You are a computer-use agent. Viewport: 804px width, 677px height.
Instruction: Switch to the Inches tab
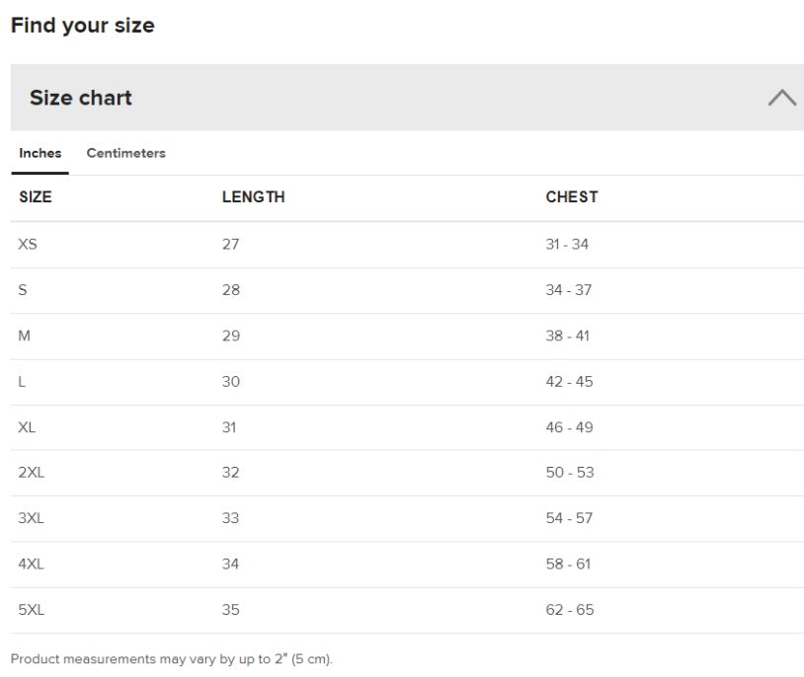(40, 153)
